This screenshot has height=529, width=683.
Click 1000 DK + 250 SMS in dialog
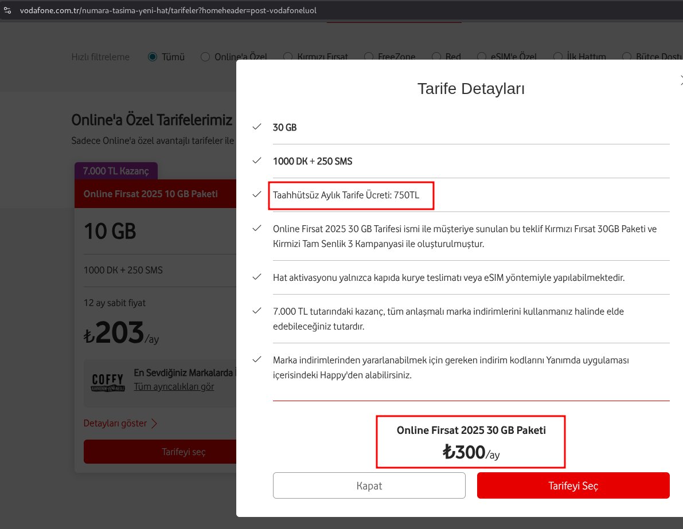click(x=313, y=161)
